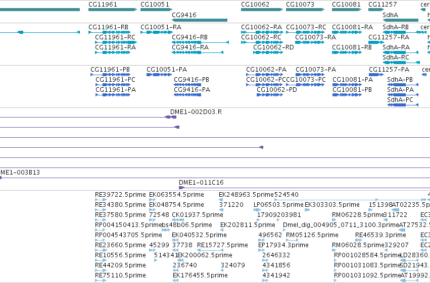Viewport: 430px width, 283px height.
Task: Select EST EK202811.5prime label
Action: click(248, 225)
